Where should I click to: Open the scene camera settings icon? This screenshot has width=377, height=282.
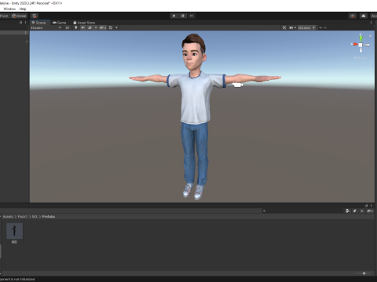[x=292, y=27]
